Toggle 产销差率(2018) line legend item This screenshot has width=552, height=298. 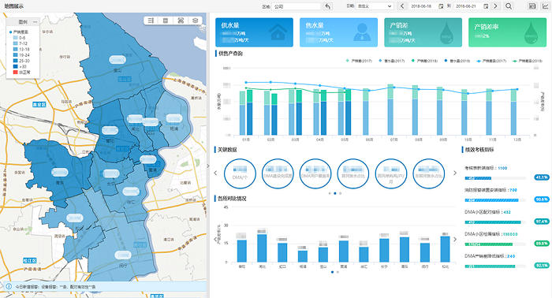[528, 61]
